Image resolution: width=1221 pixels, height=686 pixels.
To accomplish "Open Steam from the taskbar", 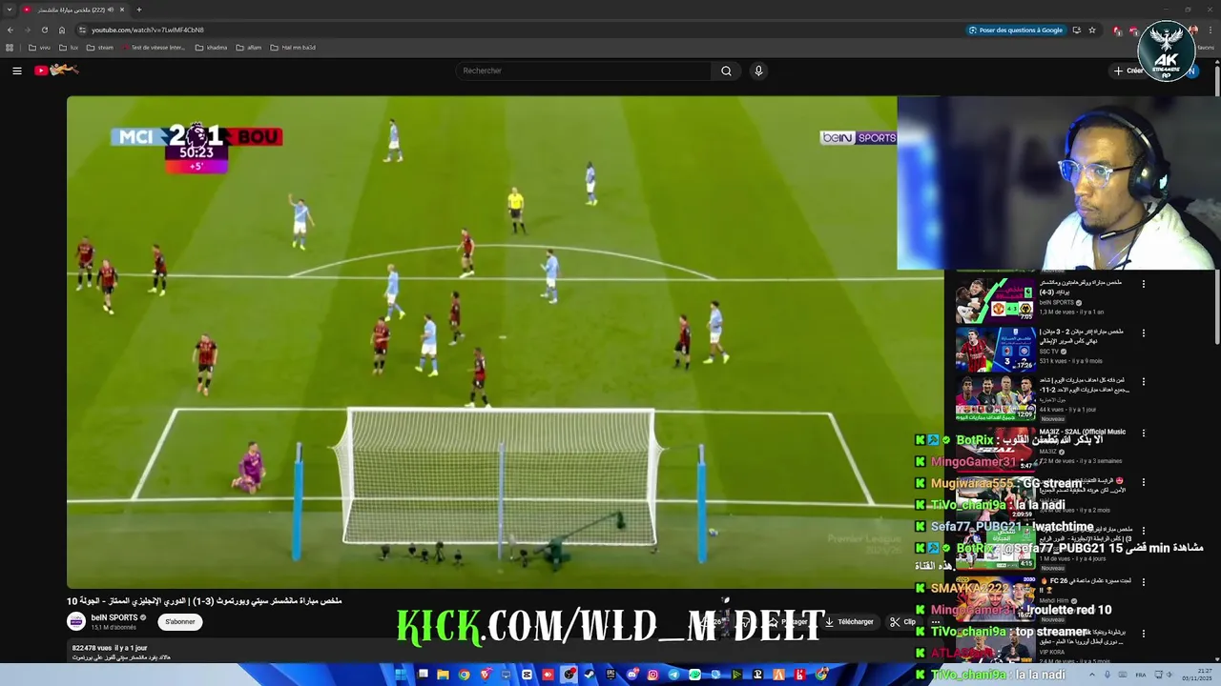I will (590, 675).
